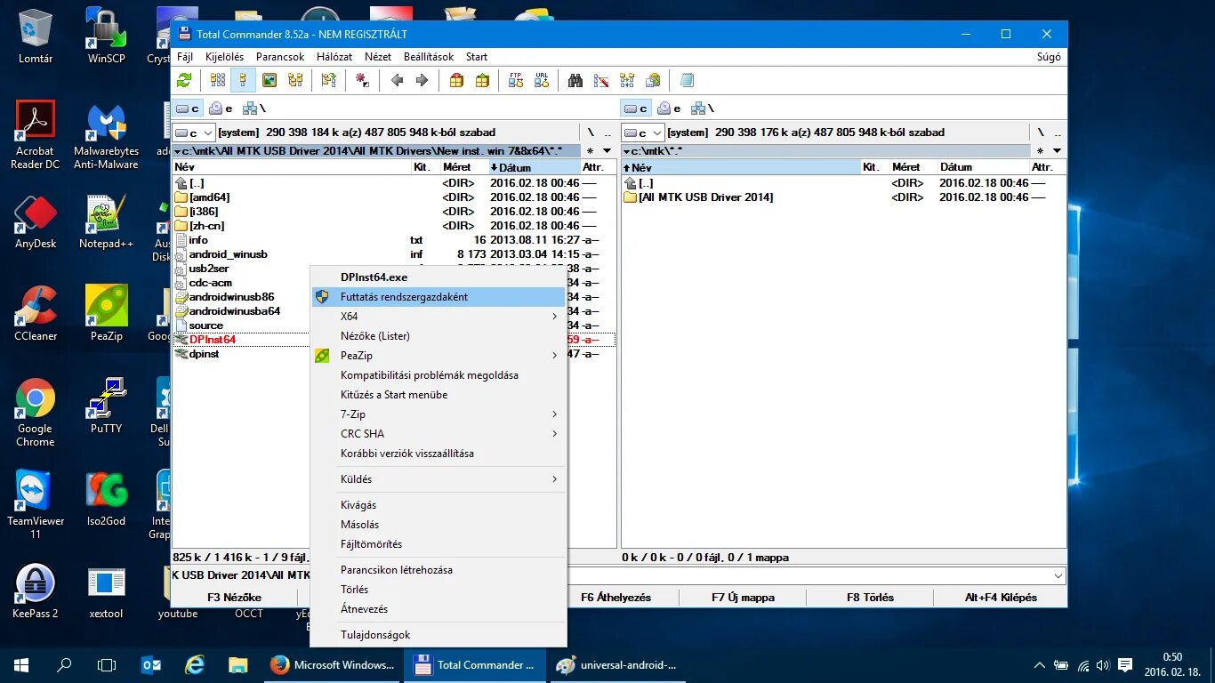This screenshot has width=1215, height=683.
Task: Select drive c in left panel drive bar
Action: [x=188, y=108]
